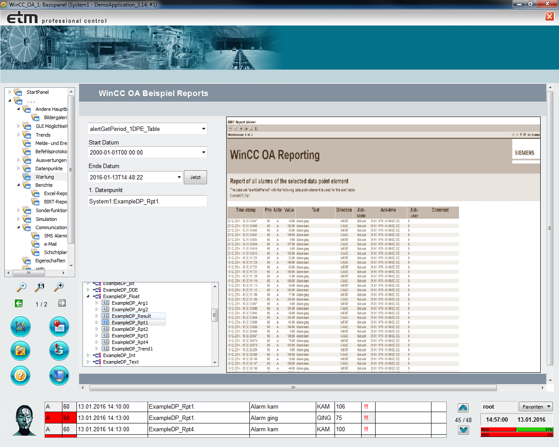Click the 1. Datenpunkt input field

click(x=147, y=201)
